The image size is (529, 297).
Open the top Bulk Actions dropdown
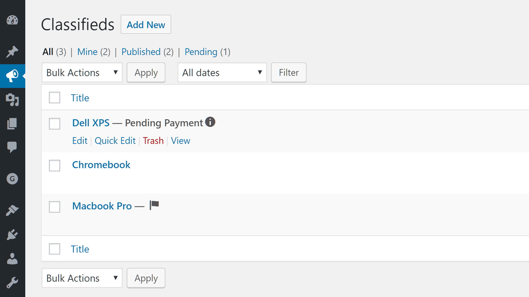click(x=82, y=73)
